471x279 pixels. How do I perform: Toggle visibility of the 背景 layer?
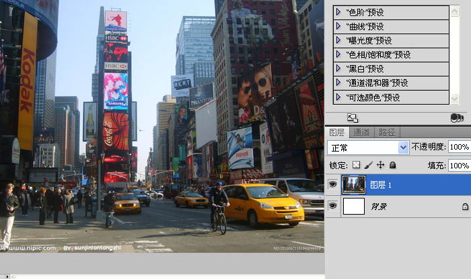332,207
